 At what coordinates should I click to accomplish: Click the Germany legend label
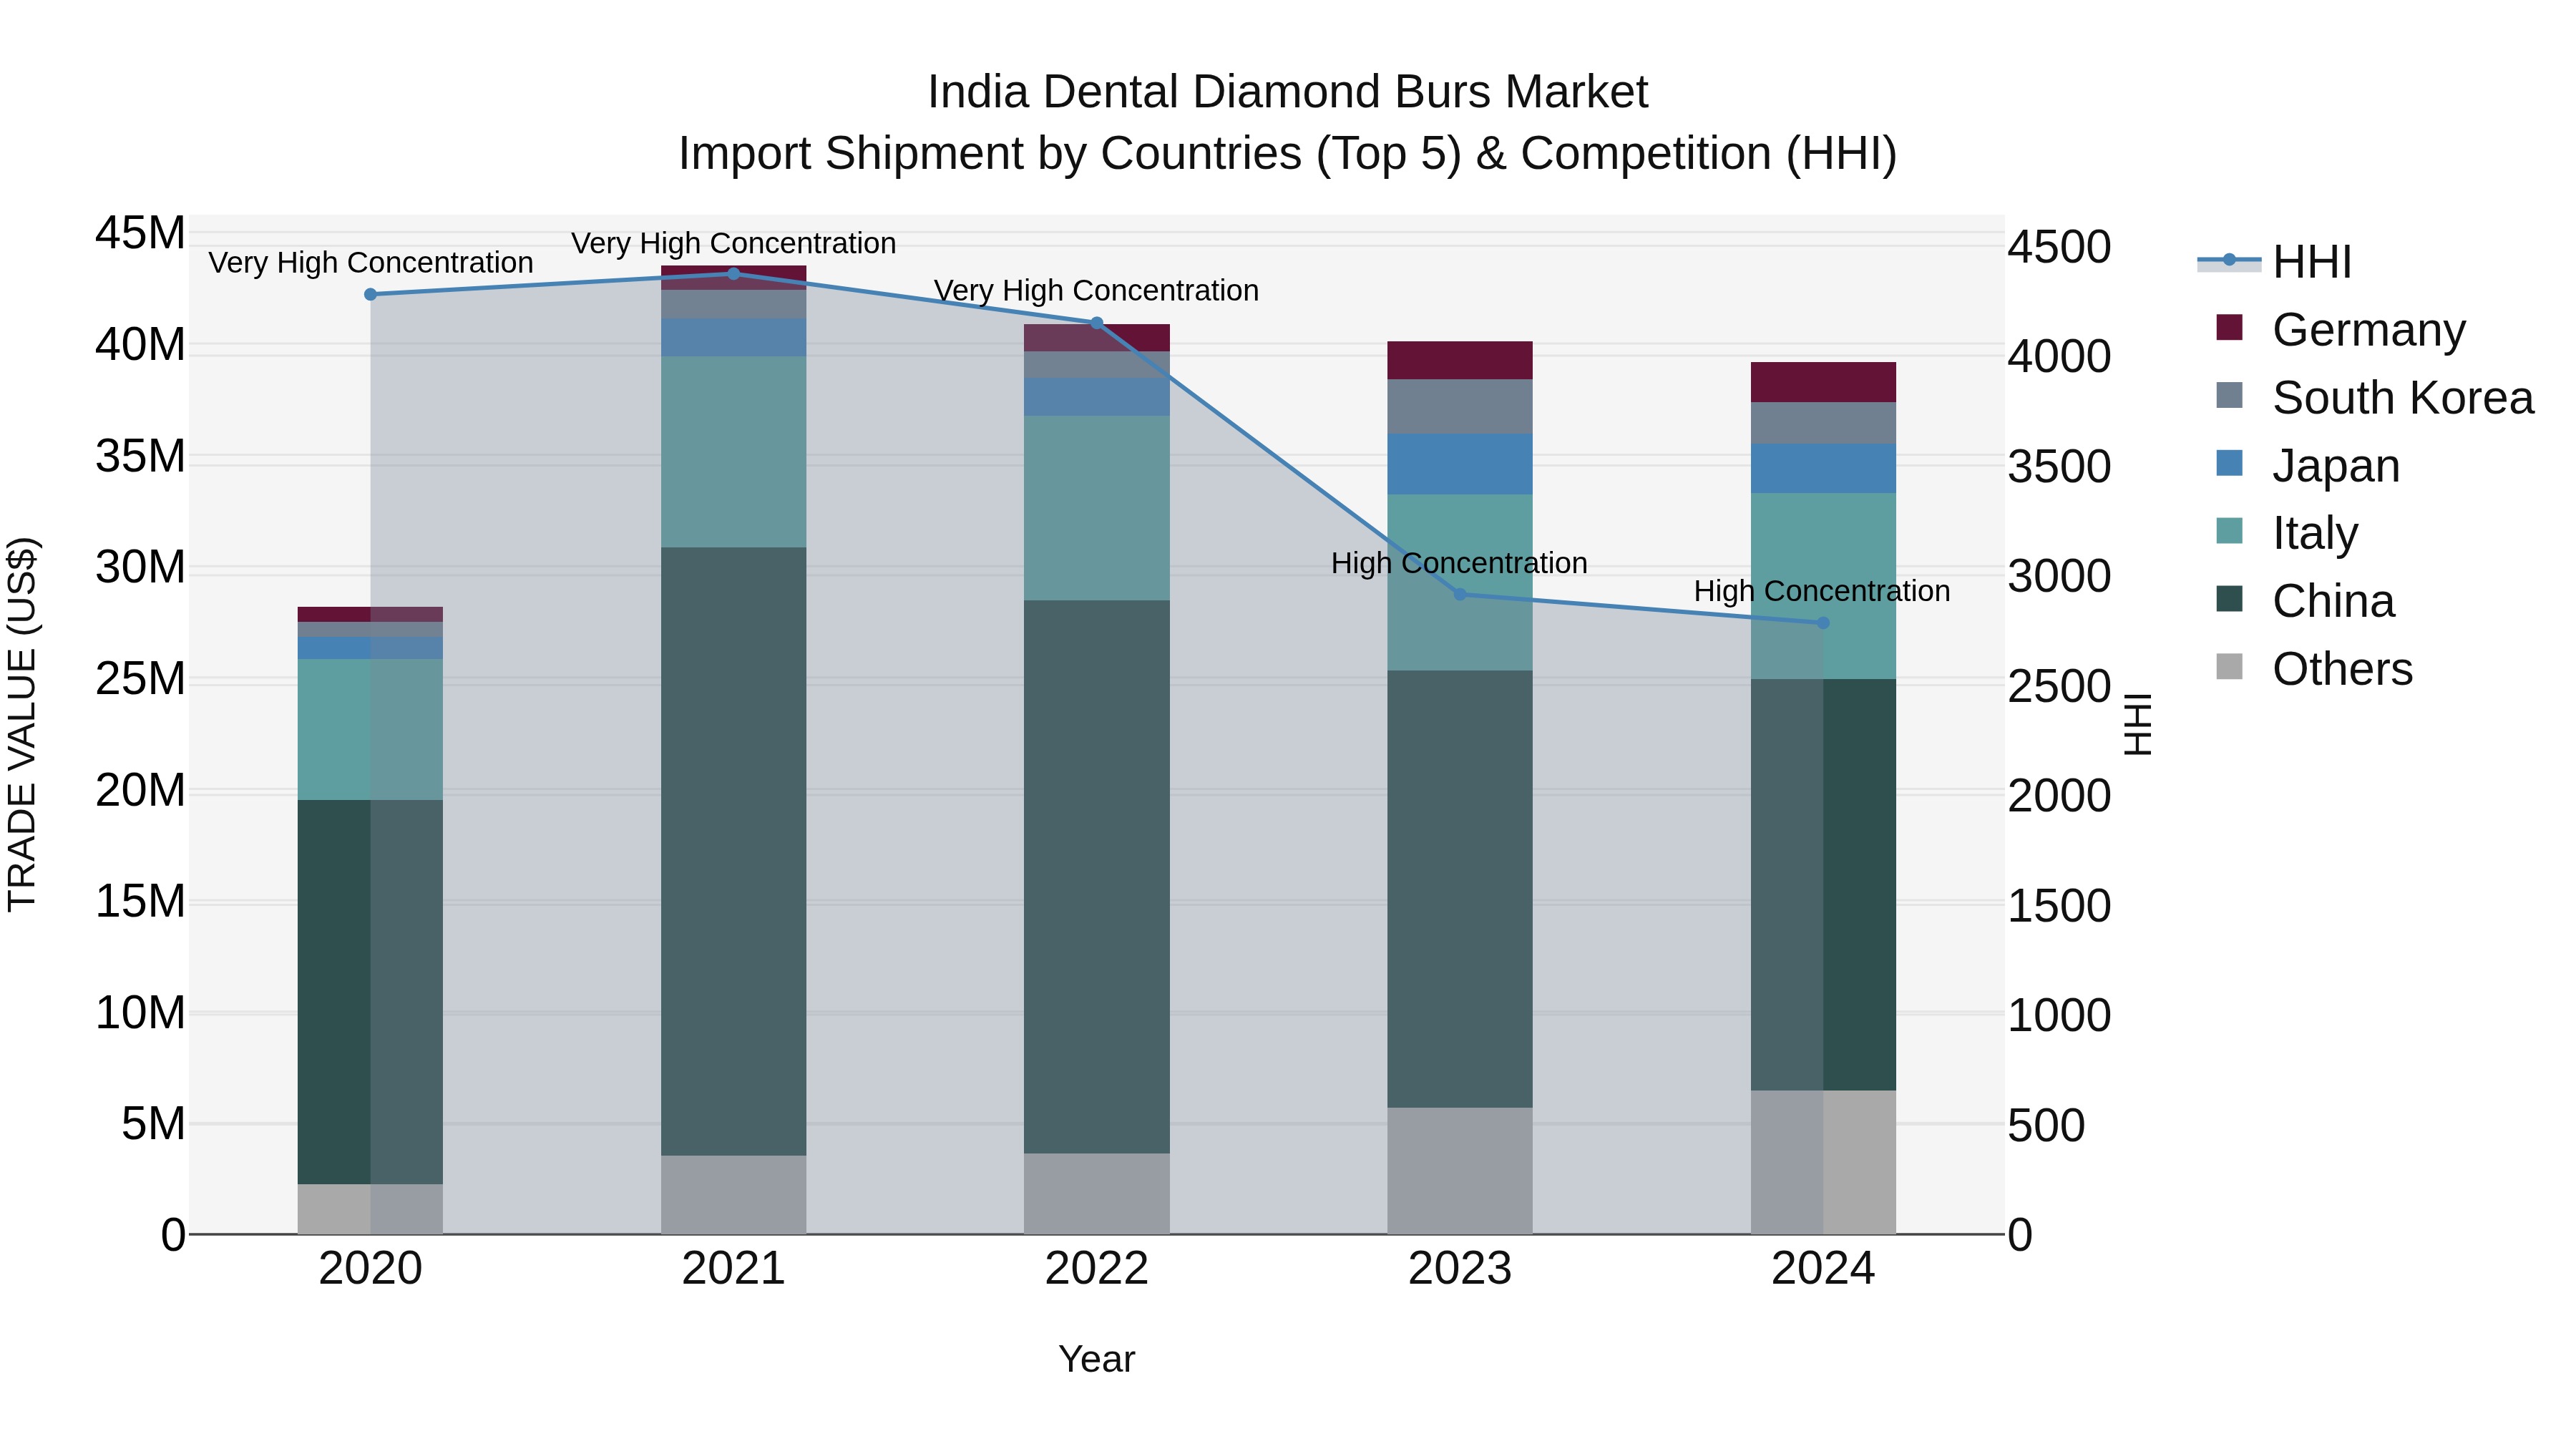click(2369, 330)
